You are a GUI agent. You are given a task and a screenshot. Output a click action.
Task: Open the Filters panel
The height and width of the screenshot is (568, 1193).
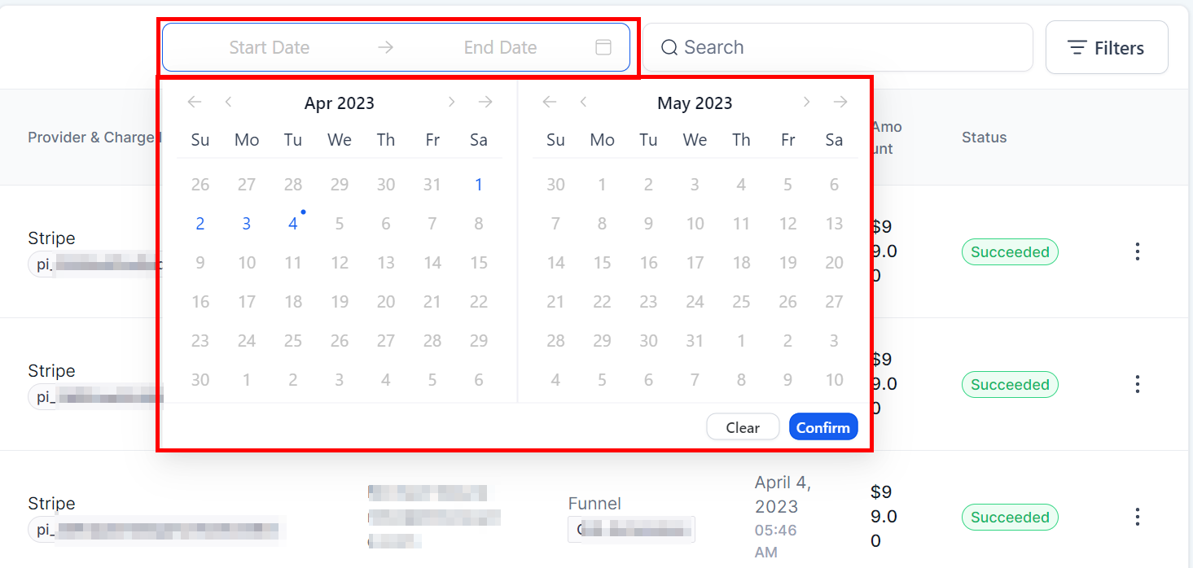point(1106,48)
